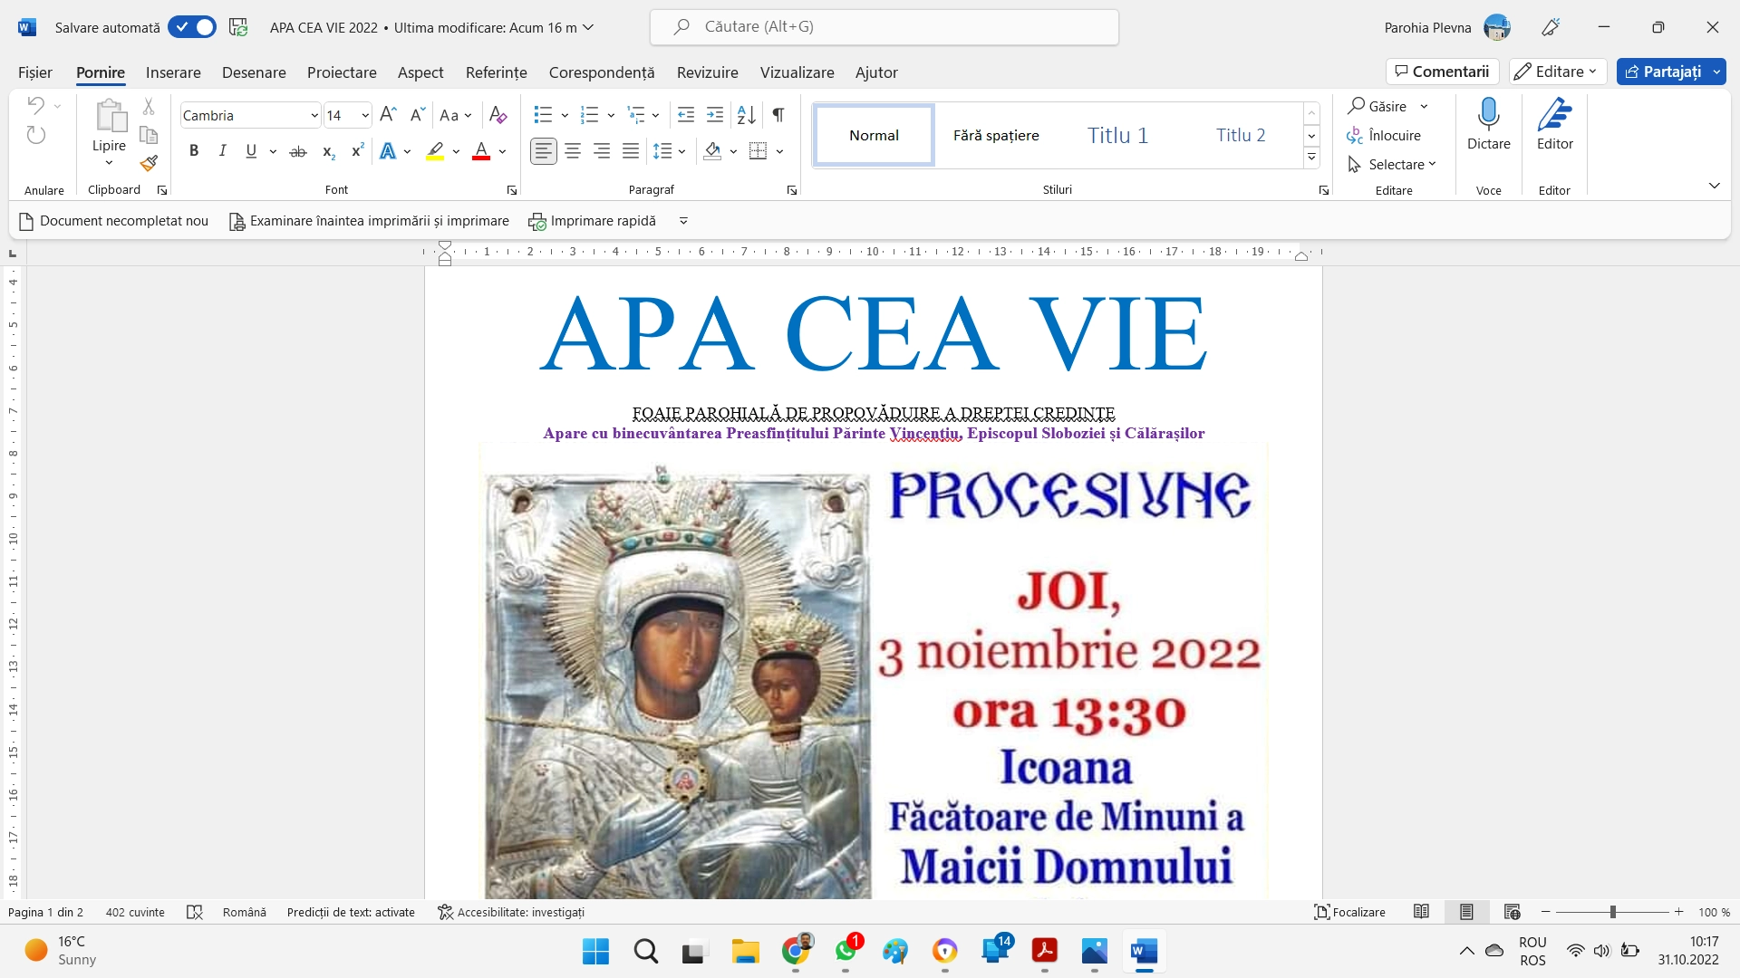Screen dimensions: 1740x978
Task: Open the Inserare tab
Action: (173, 72)
